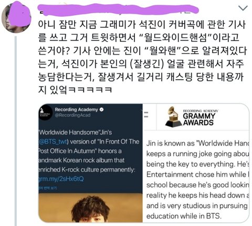This screenshot has height=226, width=252.
Task: Open the redacted author name at top
Action: click(x=118, y=9)
